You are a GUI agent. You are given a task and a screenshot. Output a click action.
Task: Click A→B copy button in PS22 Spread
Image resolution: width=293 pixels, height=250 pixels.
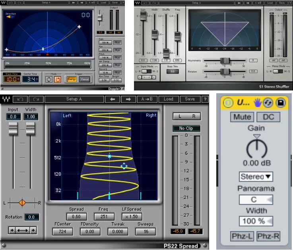coord(147,99)
